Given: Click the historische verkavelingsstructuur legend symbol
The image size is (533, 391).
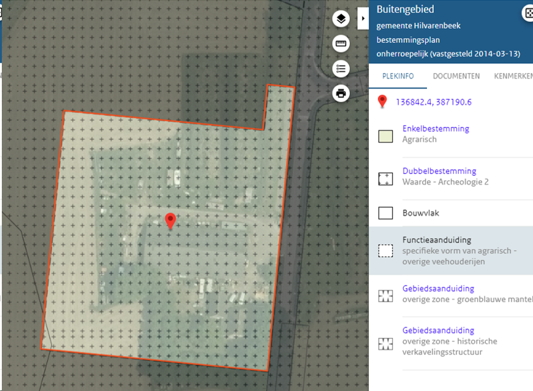Looking at the screenshot, I should coord(385,344).
